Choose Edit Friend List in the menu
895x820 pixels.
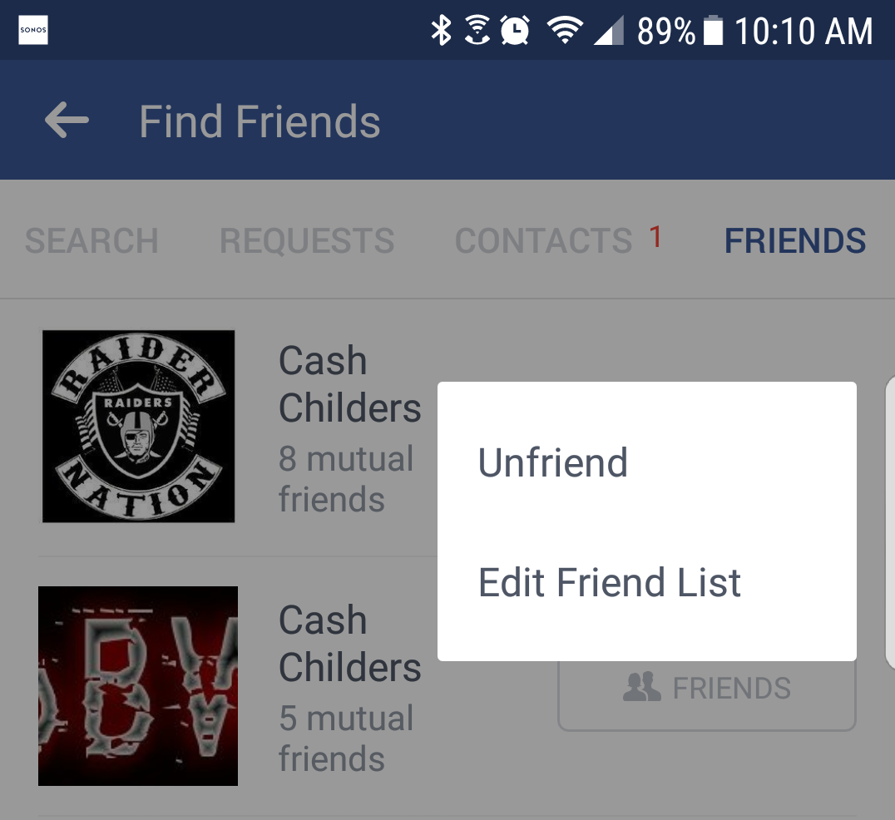(x=610, y=582)
